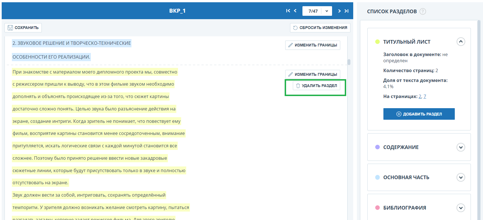Viewport: 483px width, 220px height.
Task: Click the page number field 7/47
Action: click(x=313, y=11)
